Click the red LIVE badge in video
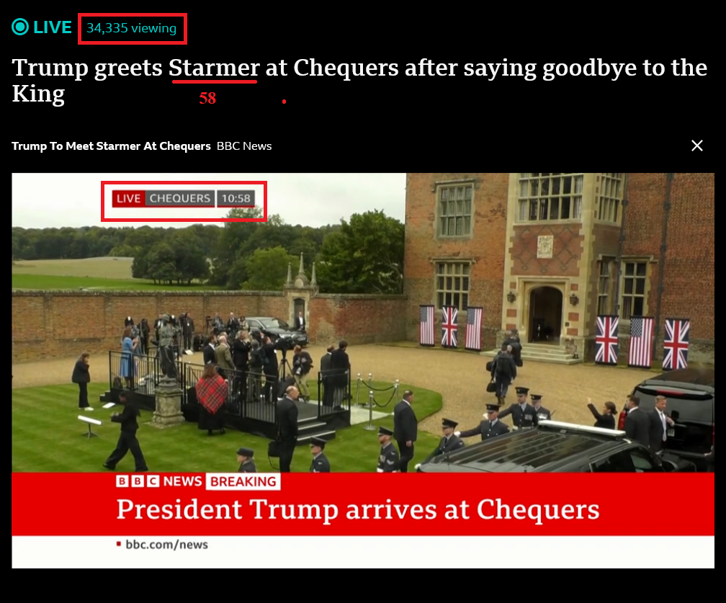 [129, 199]
